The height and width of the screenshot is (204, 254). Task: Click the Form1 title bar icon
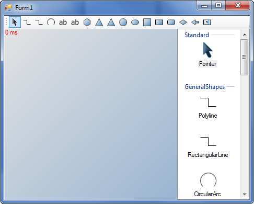(x=8, y=8)
